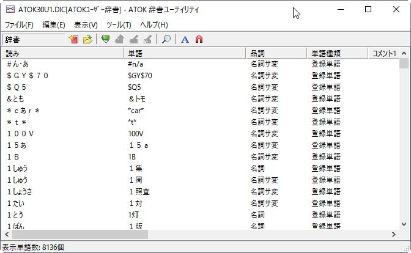
Task: Minimize the ATOK dictionary utility window
Action: pyautogui.click(x=341, y=9)
